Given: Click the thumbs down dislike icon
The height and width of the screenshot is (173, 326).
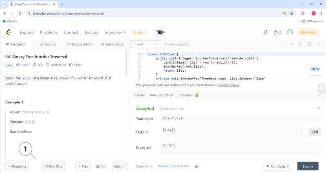Looking at the screenshot, I should click(x=35, y=65).
